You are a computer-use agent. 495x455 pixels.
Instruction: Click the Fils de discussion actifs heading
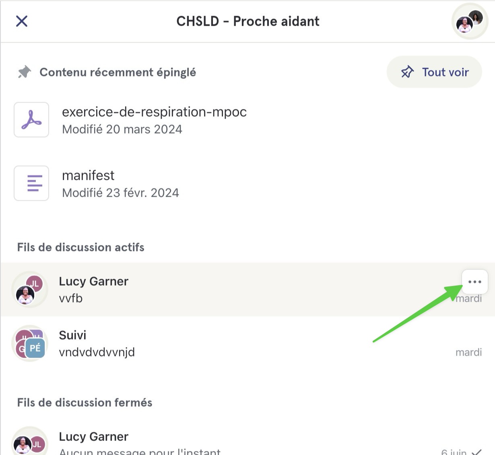click(x=80, y=247)
